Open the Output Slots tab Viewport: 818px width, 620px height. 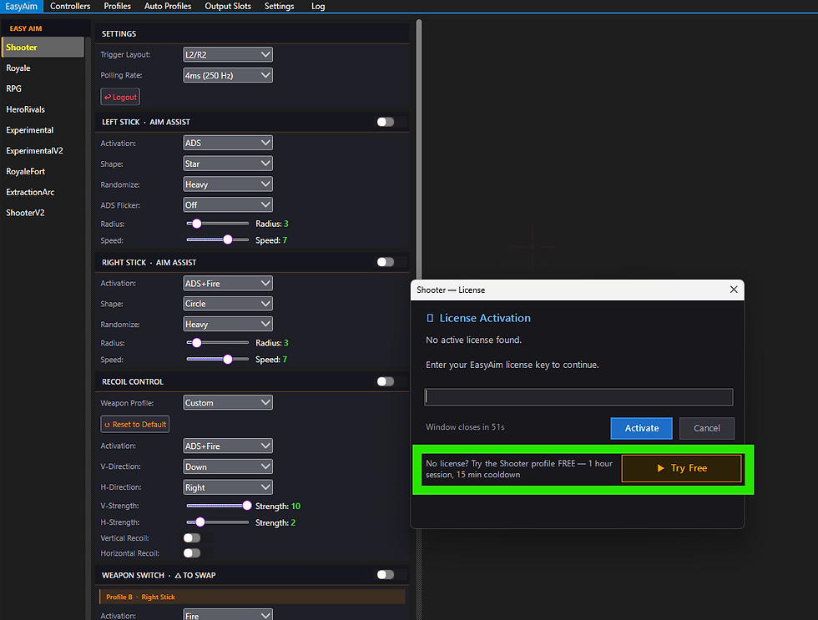click(227, 6)
